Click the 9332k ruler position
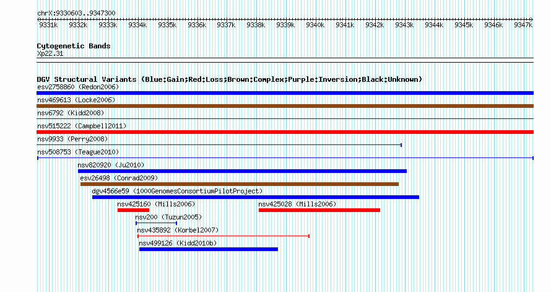551x292 pixels. (x=78, y=25)
